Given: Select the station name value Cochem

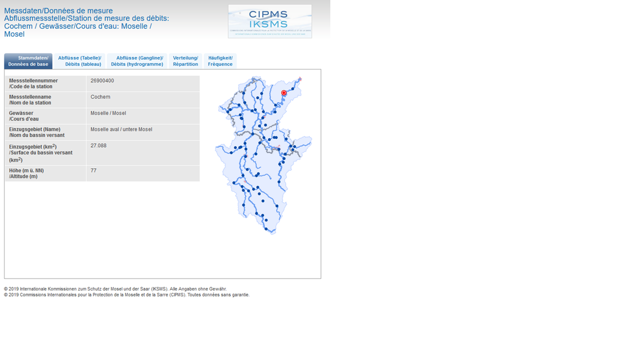Looking at the screenshot, I should click(x=100, y=97).
